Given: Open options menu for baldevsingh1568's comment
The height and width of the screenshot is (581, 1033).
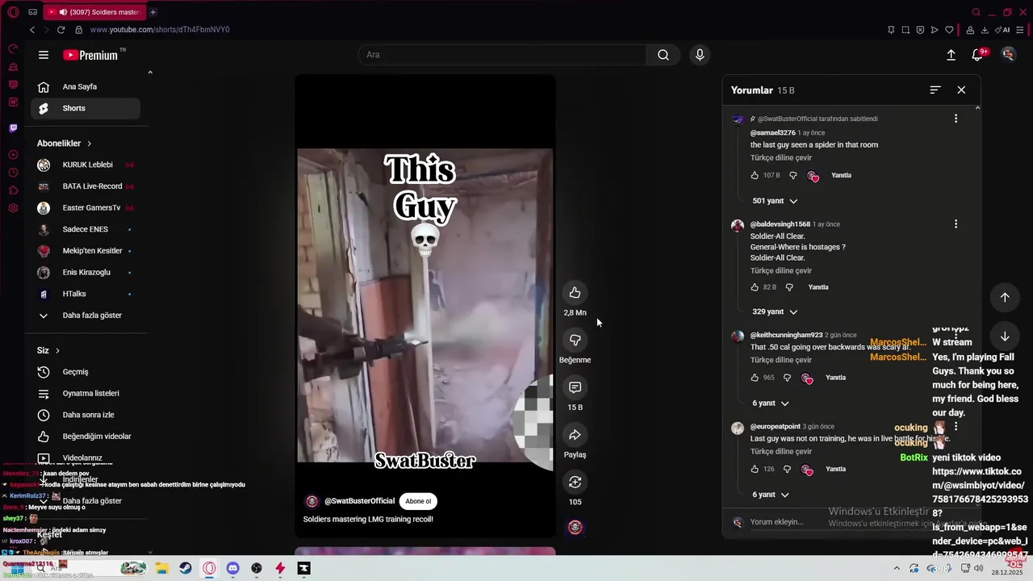Looking at the screenshot, I should 956,224.
